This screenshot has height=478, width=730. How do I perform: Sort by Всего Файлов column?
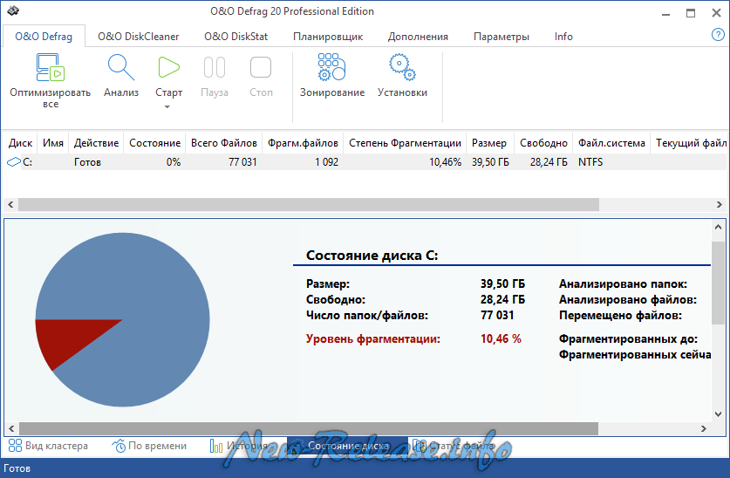point(224,143)
